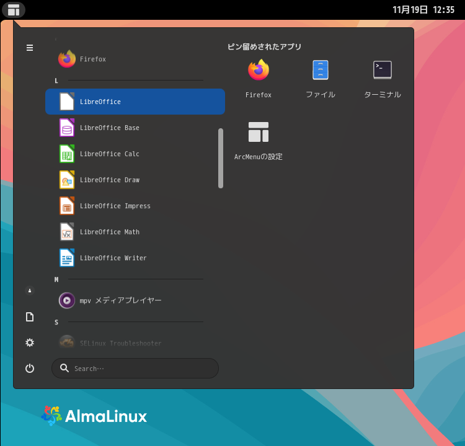Open pinned ファイル file manager
465x446 pixels.
coord(321,79)
